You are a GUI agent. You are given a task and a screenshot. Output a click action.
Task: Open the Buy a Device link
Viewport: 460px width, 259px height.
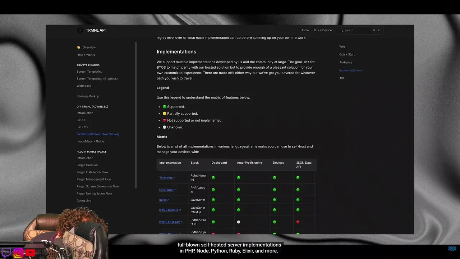coord(323,30)
